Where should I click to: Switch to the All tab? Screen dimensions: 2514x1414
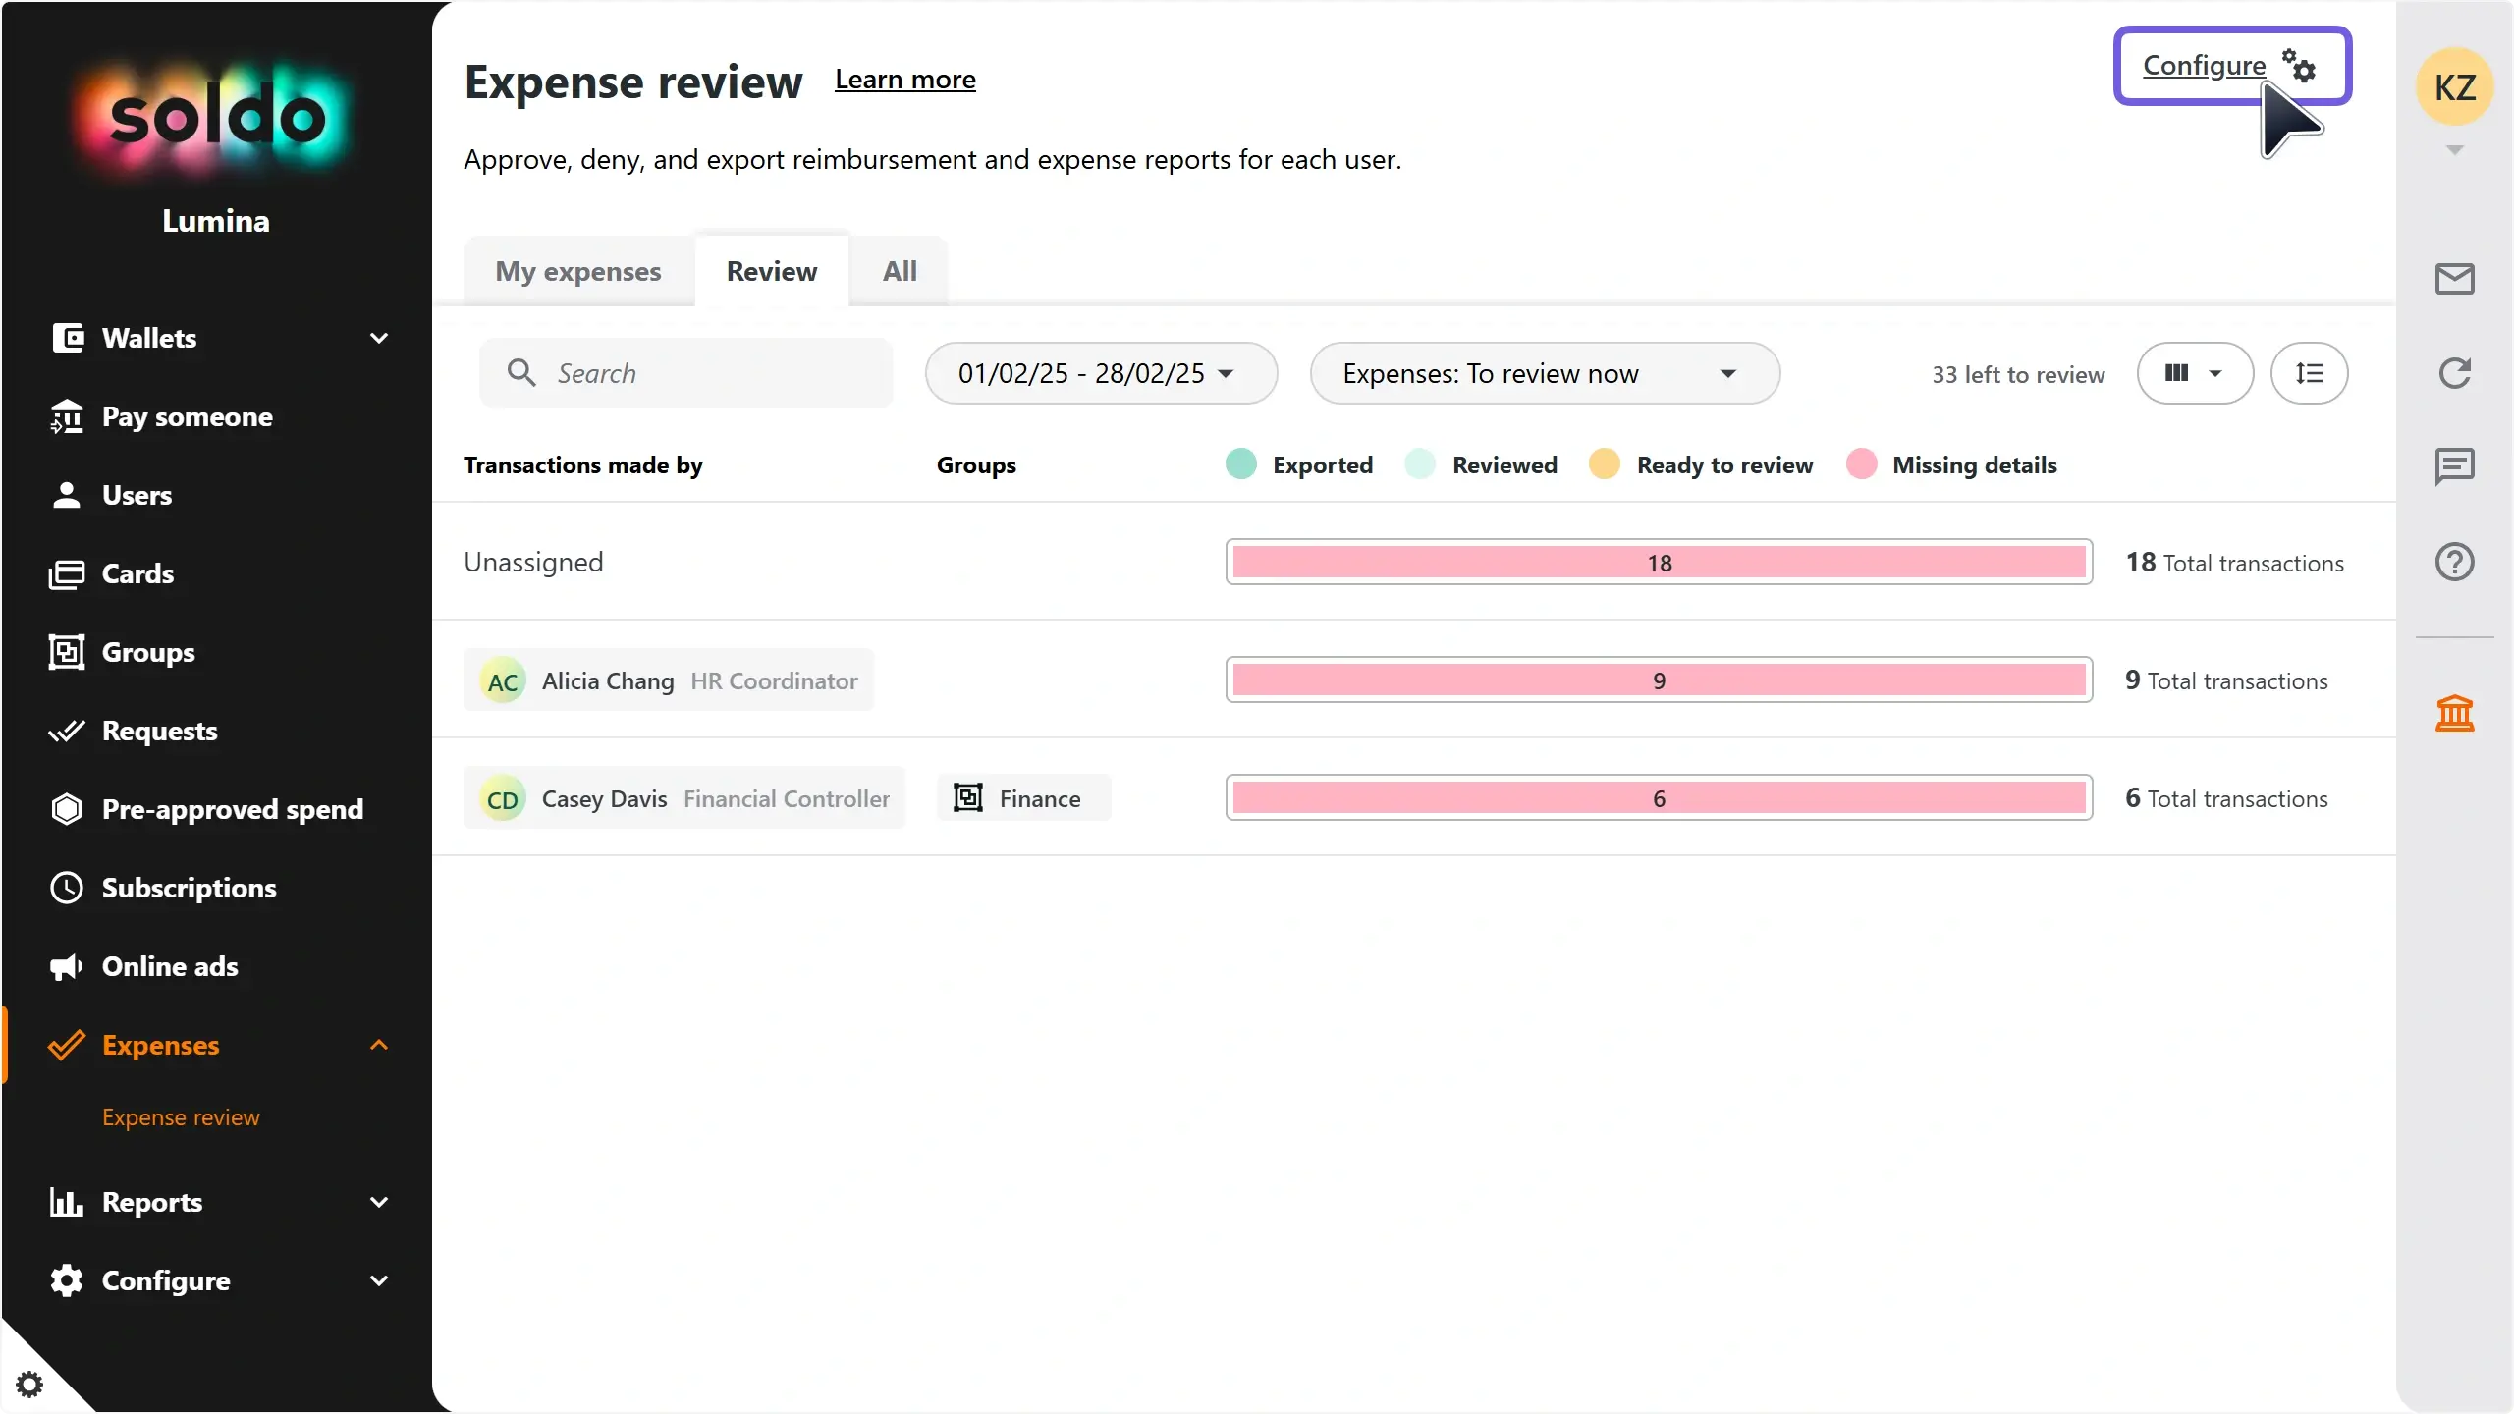(900, 271)
